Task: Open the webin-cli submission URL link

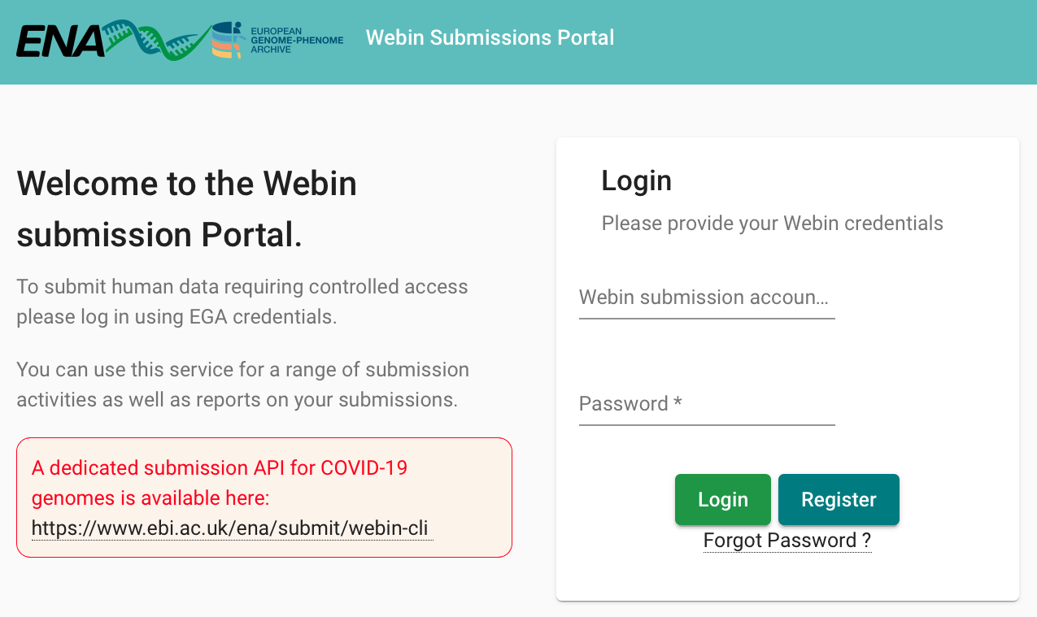Action: point(230,528)
